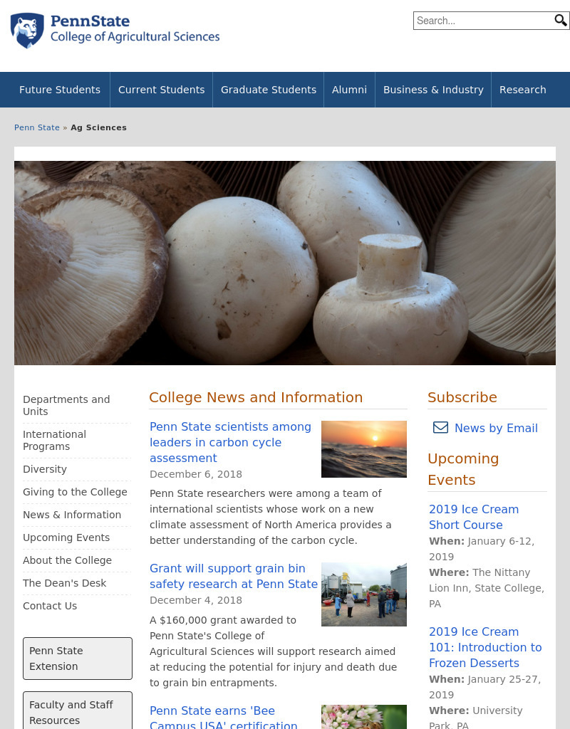Open the sunset ocean article thumbnail

[364, 449]
